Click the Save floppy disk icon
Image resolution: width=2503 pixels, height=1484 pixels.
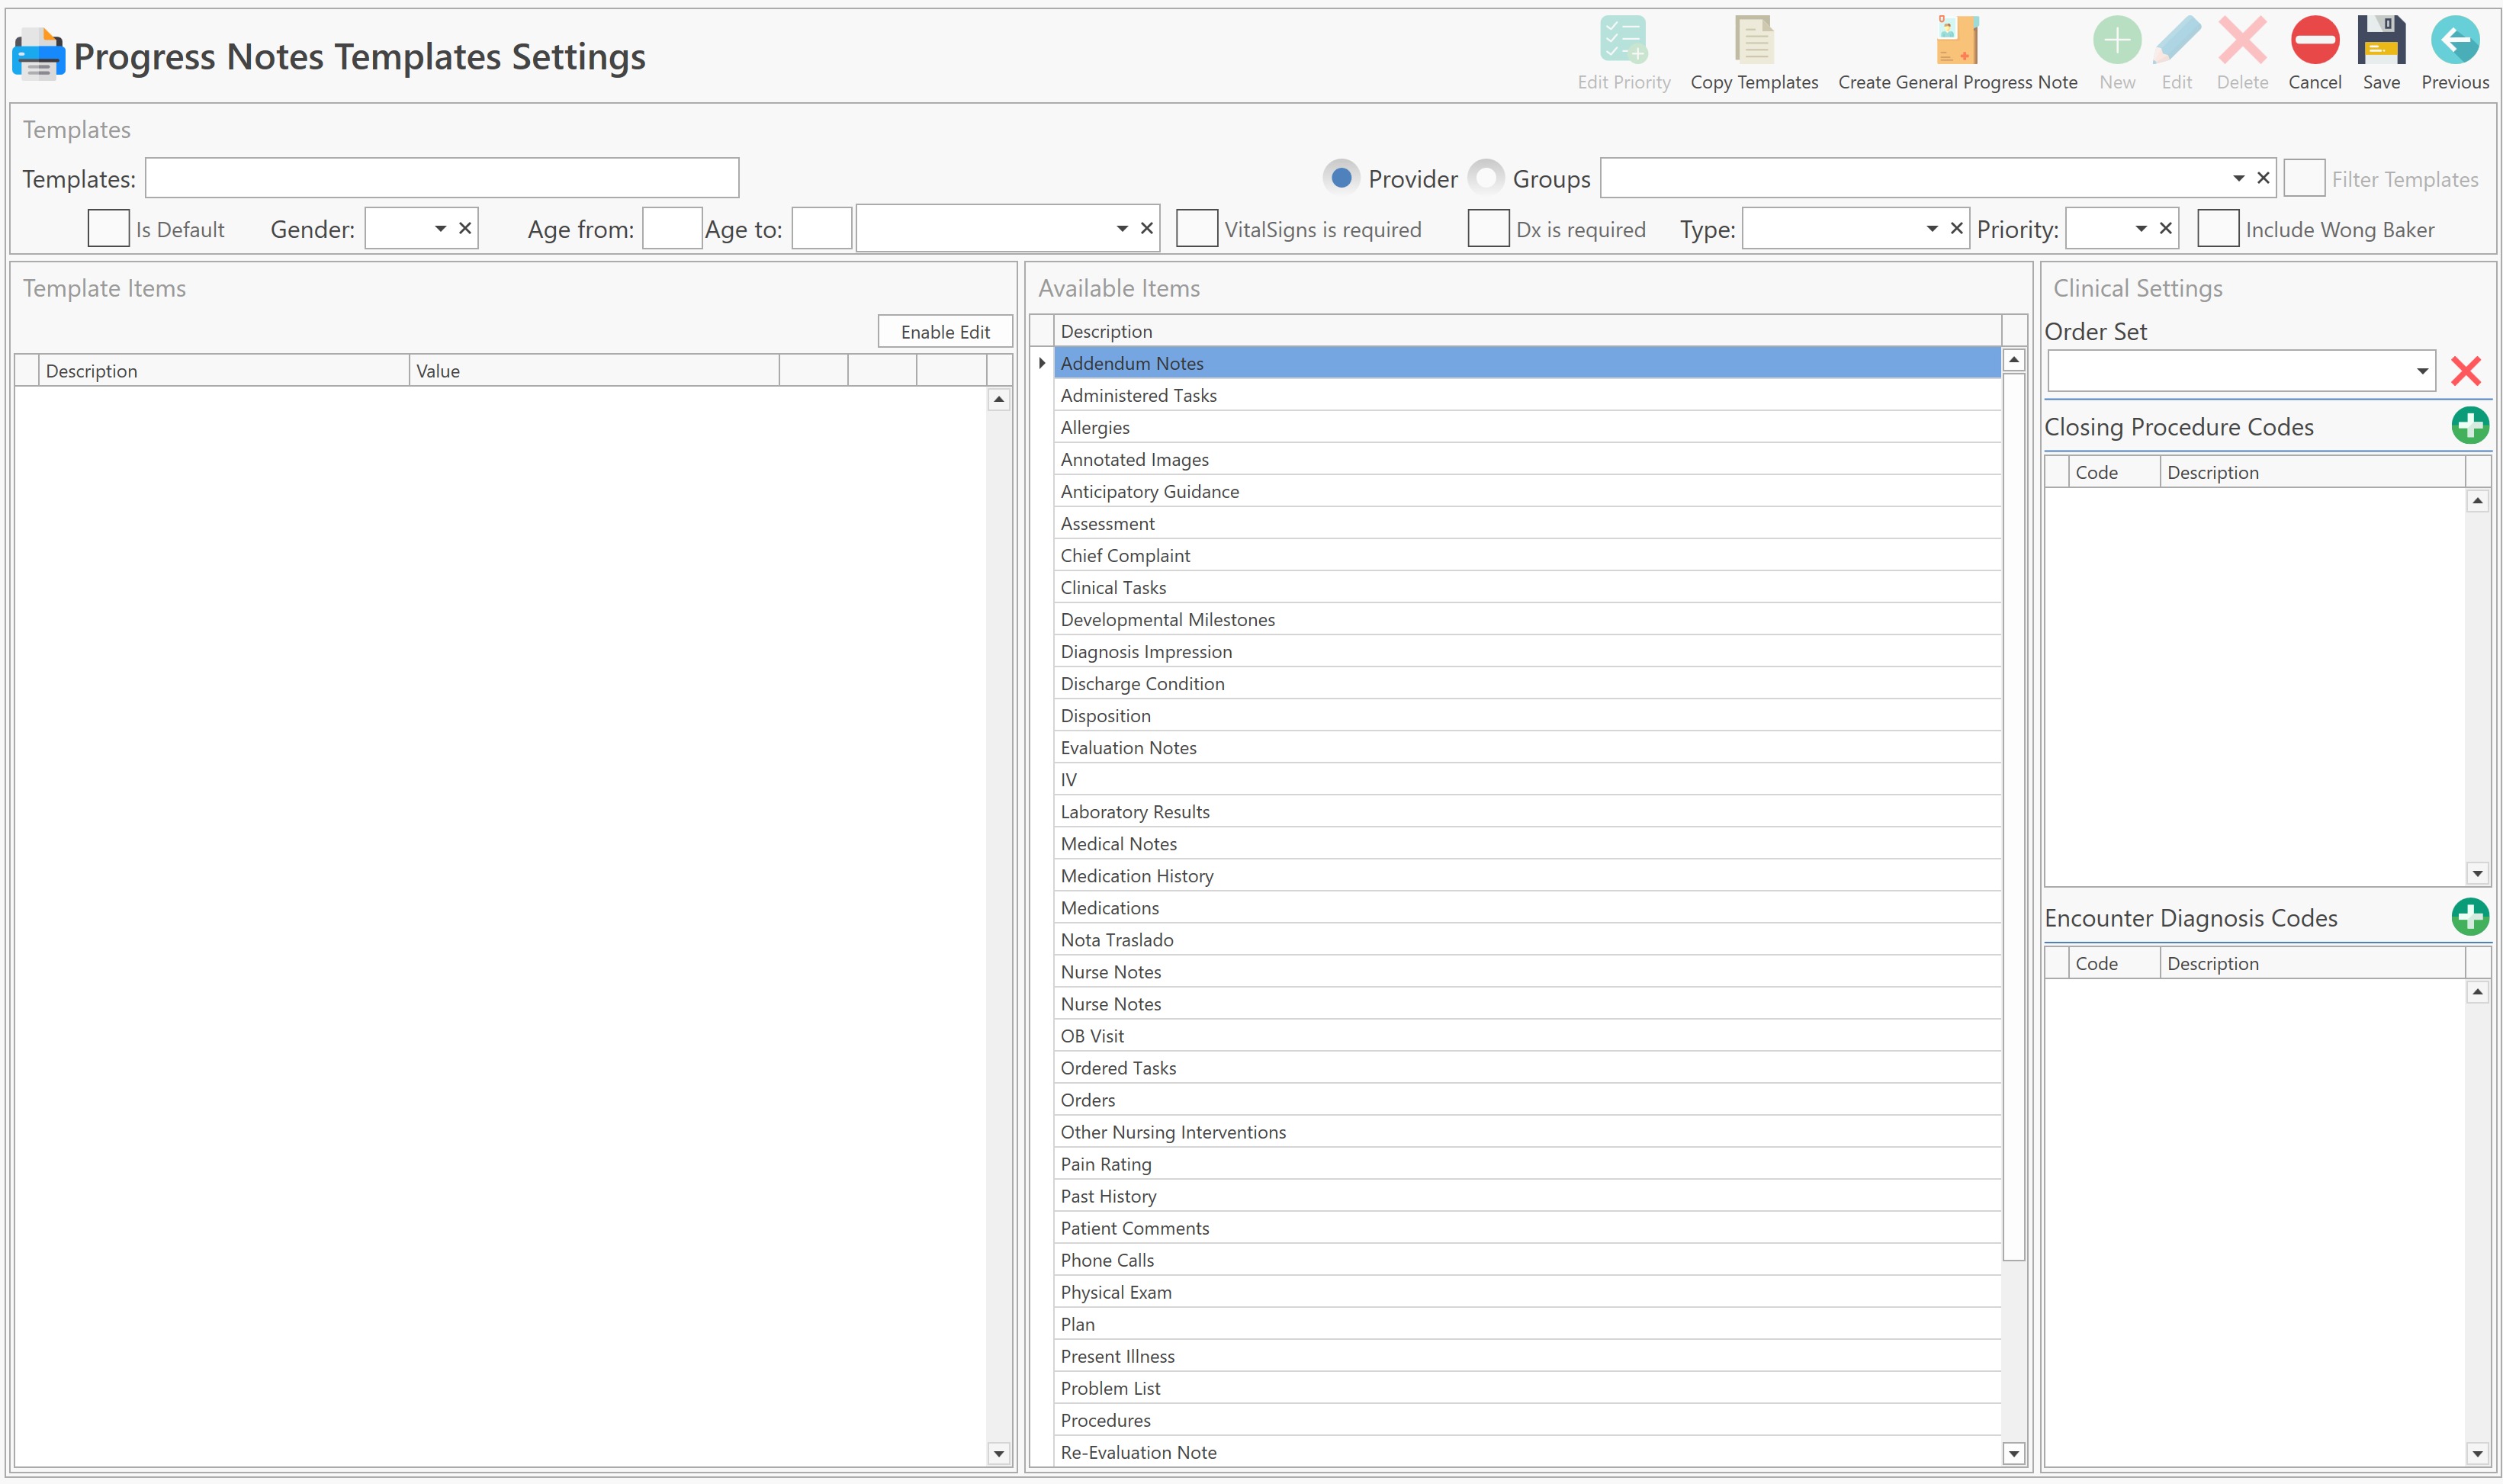pyautogui.click(x=2380, y=41)
